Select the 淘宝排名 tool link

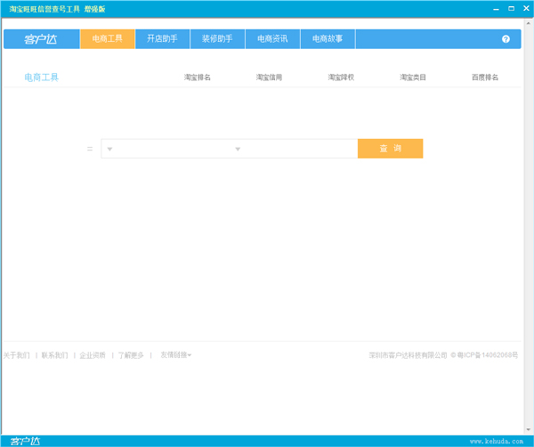pyautogui.click(x=198, y=77)
